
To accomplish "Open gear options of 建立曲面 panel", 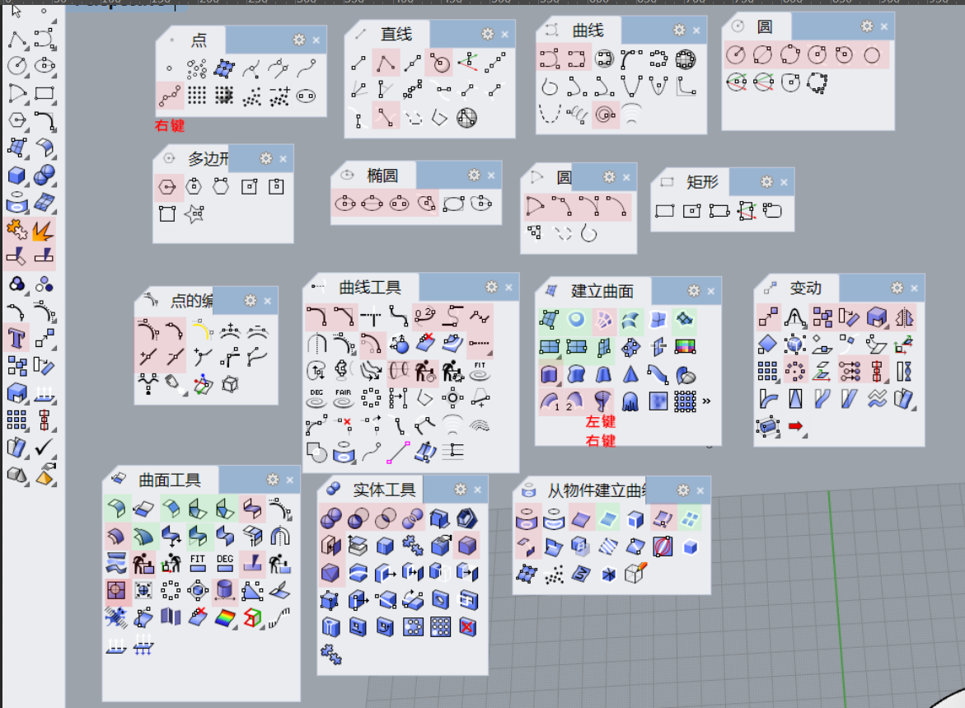I will point(694,291).
